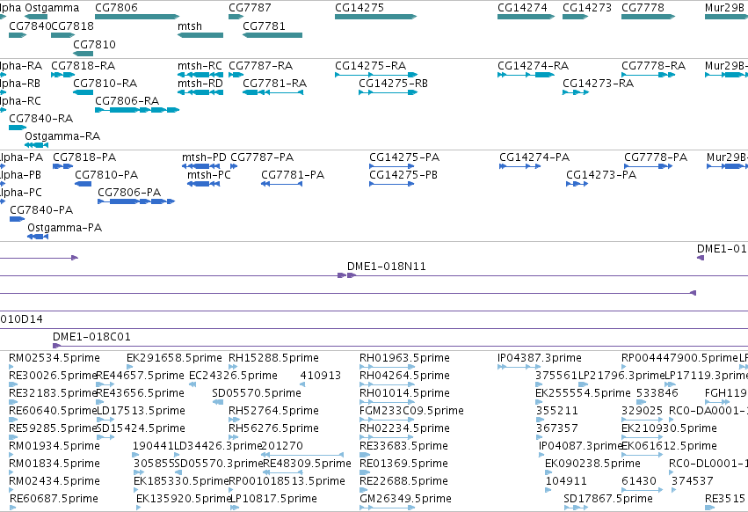Click the RH01963.5prime EST label

[x=404, y=358]
